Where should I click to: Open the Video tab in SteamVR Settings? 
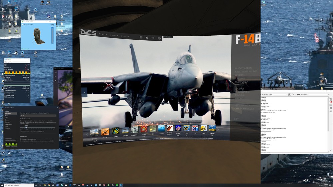7,118
